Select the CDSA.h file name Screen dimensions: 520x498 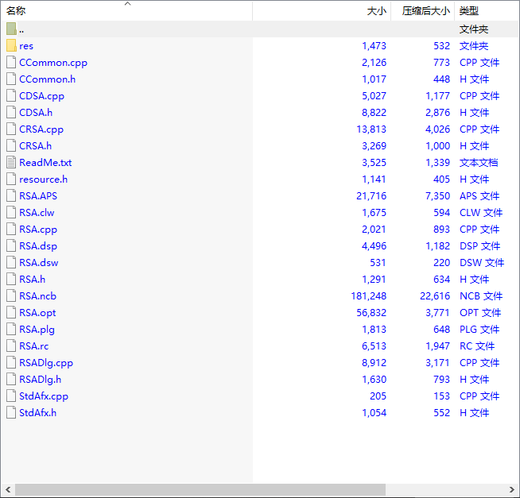36,113
